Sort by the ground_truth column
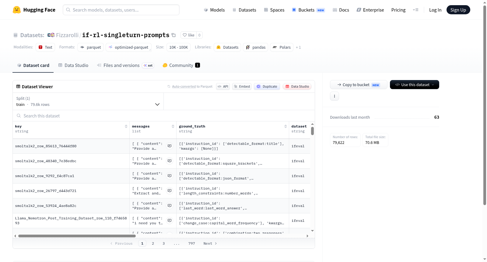 (286, 126)
